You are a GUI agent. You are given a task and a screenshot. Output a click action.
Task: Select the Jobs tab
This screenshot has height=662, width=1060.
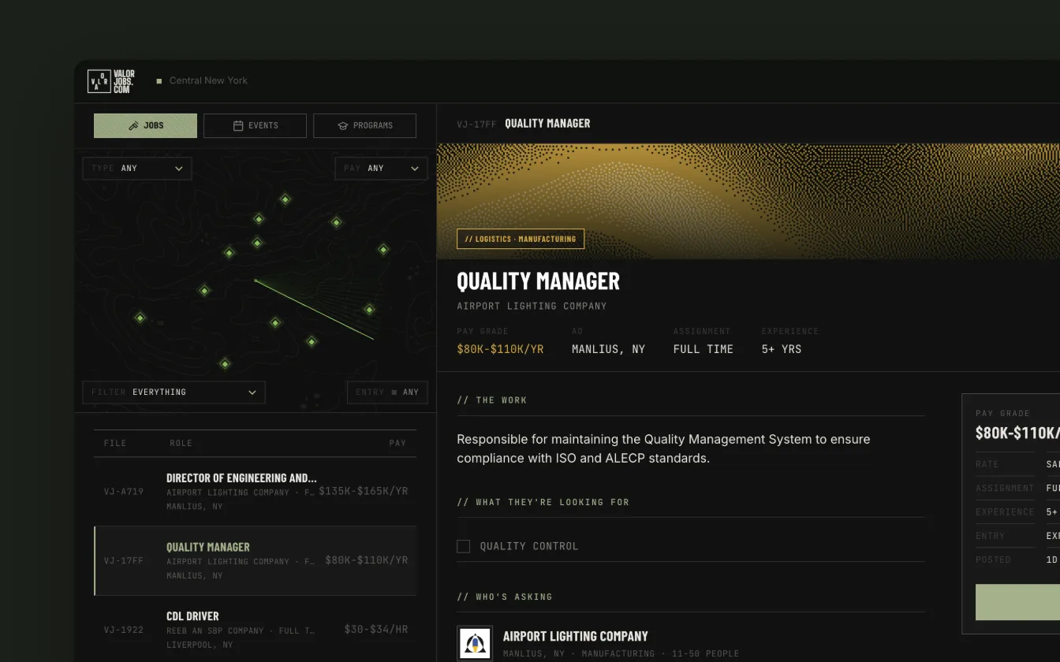[145, 126]
